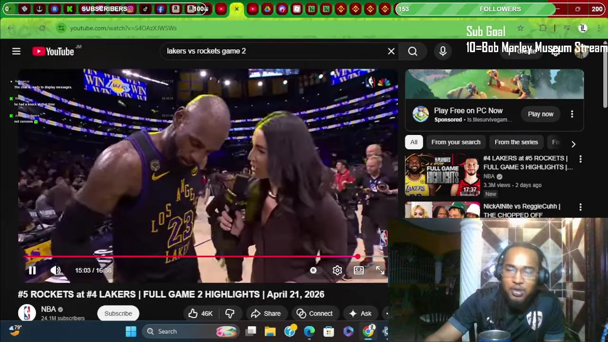Viewport: 608px width, 342px height.
Task: Click the Windows taskbar Search box
Action: pos(191,332)
